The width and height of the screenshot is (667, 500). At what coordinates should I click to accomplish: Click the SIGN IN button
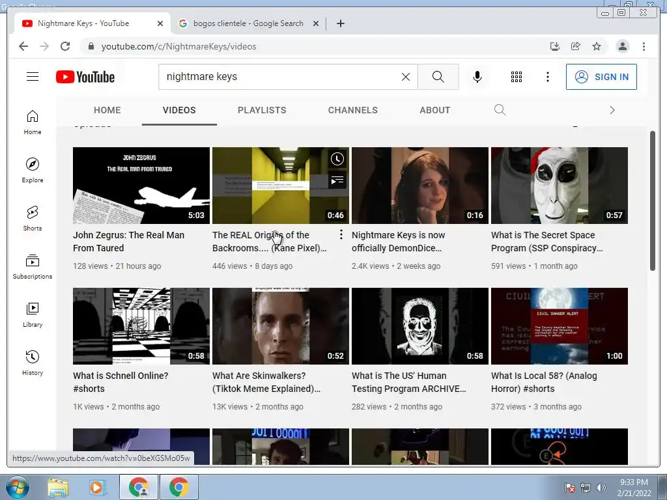(601, 77)
